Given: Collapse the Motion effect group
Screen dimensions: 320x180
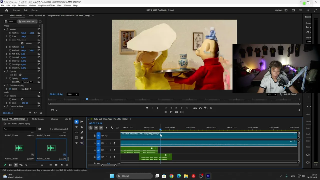Looking at the screenshot, I should pyautogui.click(x=4, y=29).
